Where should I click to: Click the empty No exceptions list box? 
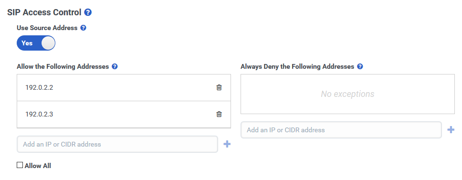tap(347, 94)
